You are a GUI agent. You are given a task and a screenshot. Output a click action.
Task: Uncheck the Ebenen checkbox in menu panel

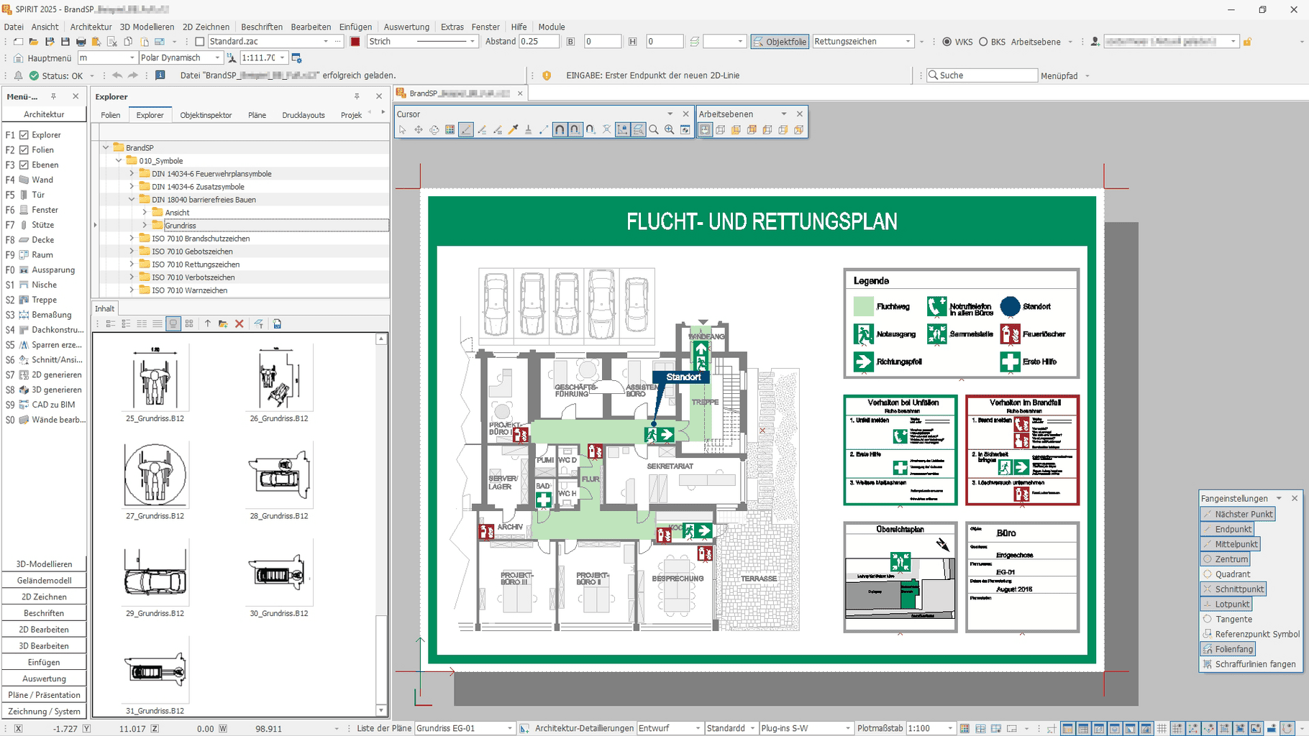tap(24, 165)
